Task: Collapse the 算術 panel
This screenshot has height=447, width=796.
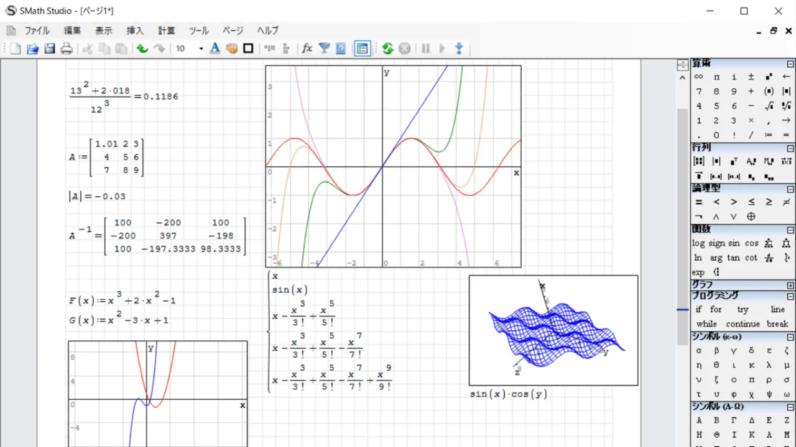Action: point(790,64)
